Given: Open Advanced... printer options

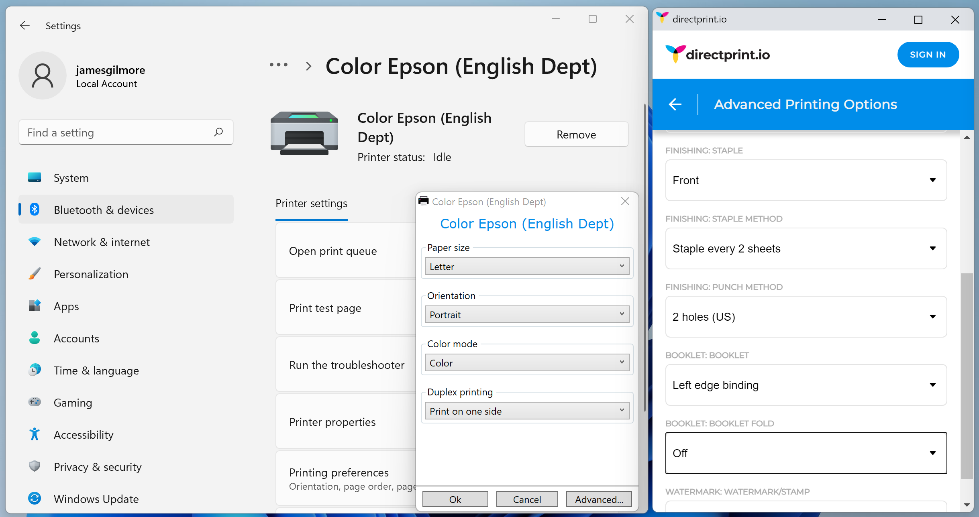Looking at the screenshot, I should (599, 499).
